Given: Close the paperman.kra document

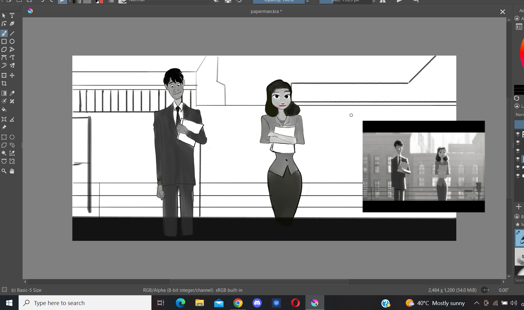Looking at the screenshot, I should pyautogui.click(x=503, y=12).
